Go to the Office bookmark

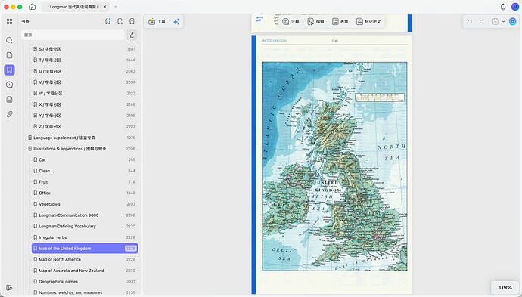coord(85,193)
